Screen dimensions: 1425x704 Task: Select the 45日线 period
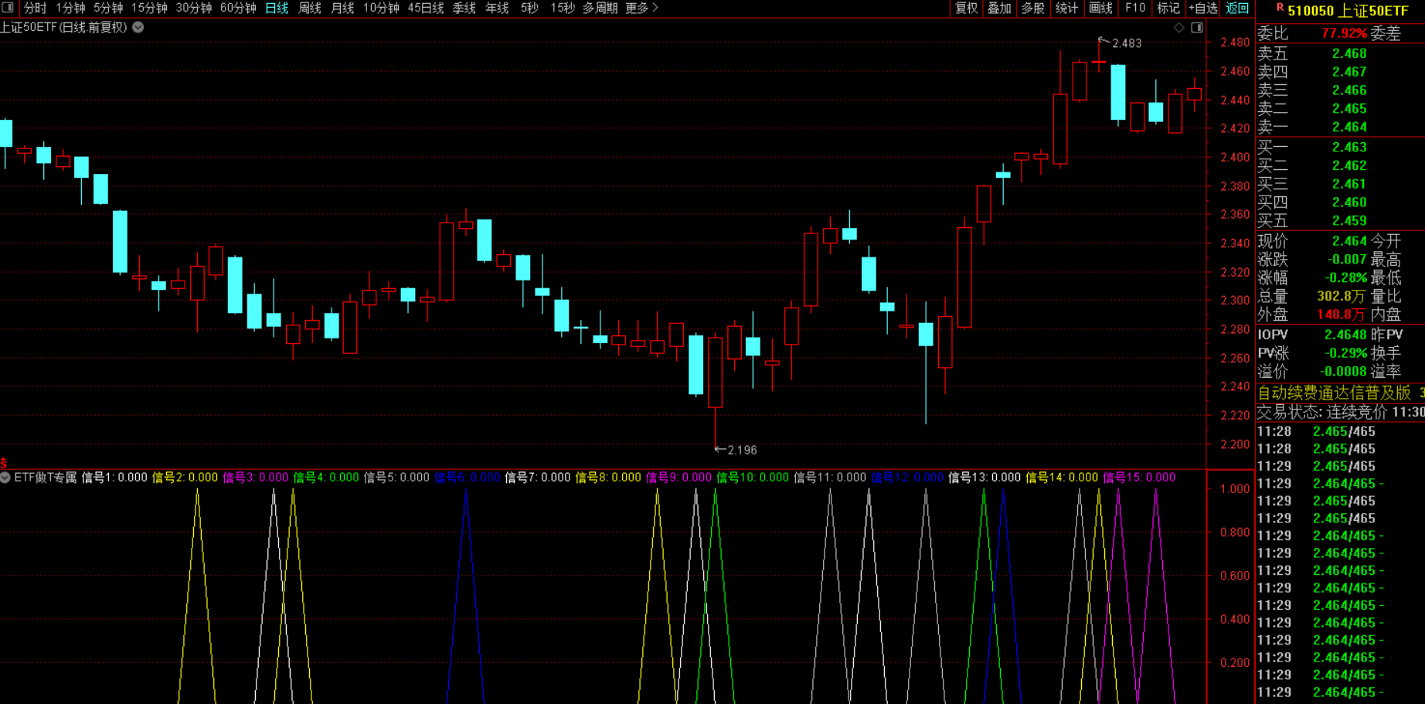(426, 8)
